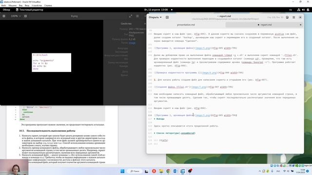Click the Поиск search box on taskbar

(135, 171)
